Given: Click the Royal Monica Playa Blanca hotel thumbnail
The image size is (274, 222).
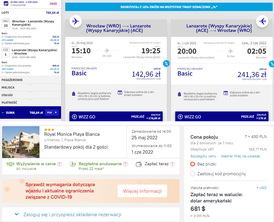Looking at the screenshot, I should coord(21,142).
